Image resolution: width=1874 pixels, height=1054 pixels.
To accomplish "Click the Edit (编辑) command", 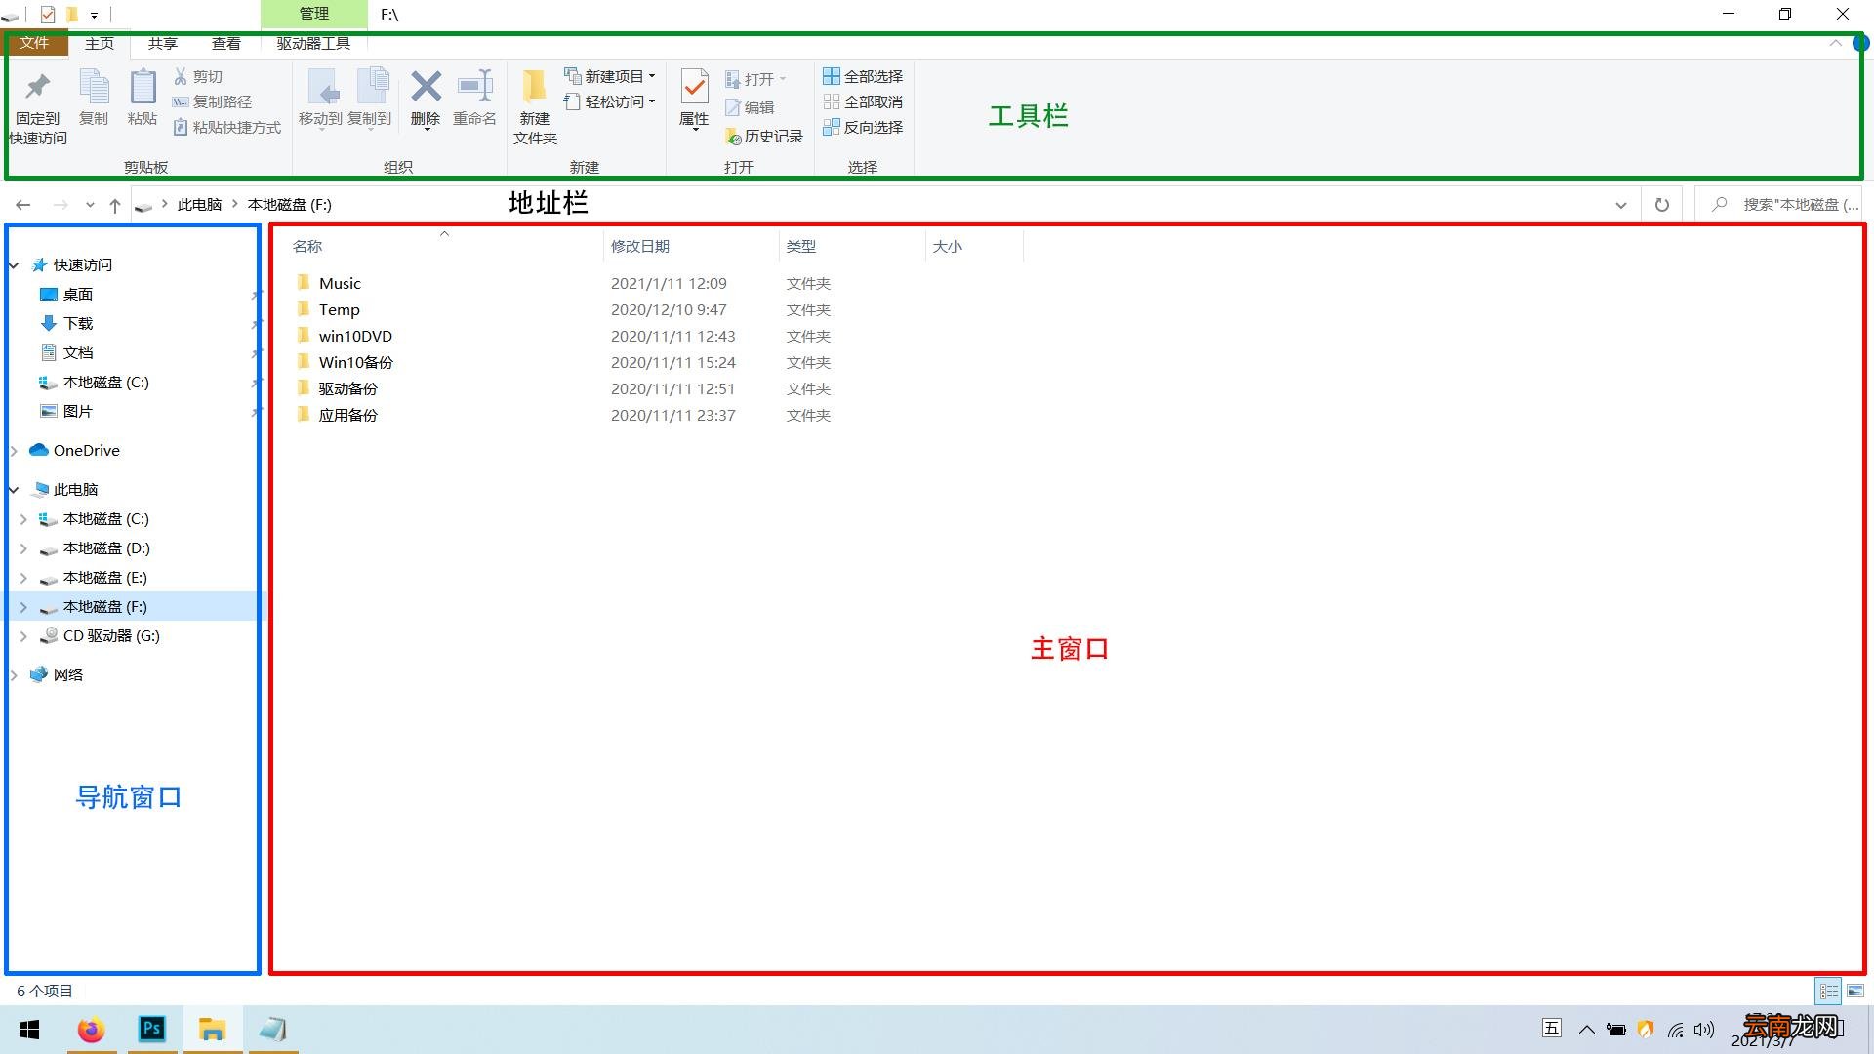I will [x=750, y=107].
